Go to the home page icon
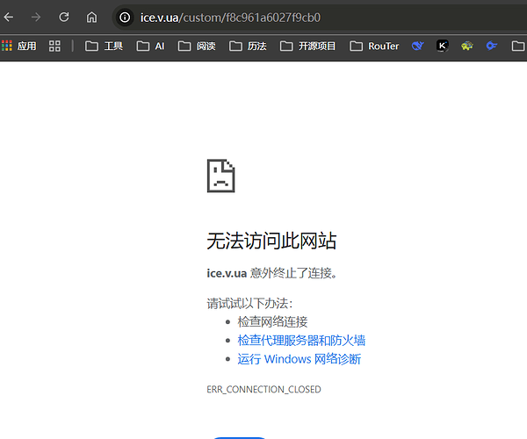The width and height of the screenshot is (527, 439). click(91, 17)
